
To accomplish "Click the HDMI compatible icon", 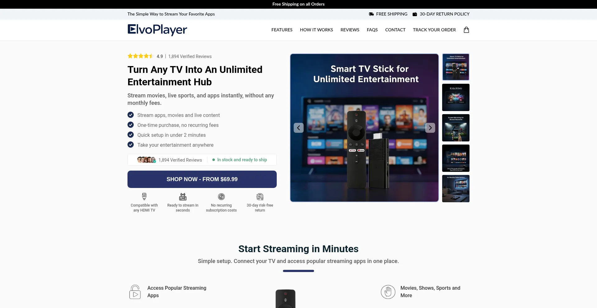I will tap(144, 197).
